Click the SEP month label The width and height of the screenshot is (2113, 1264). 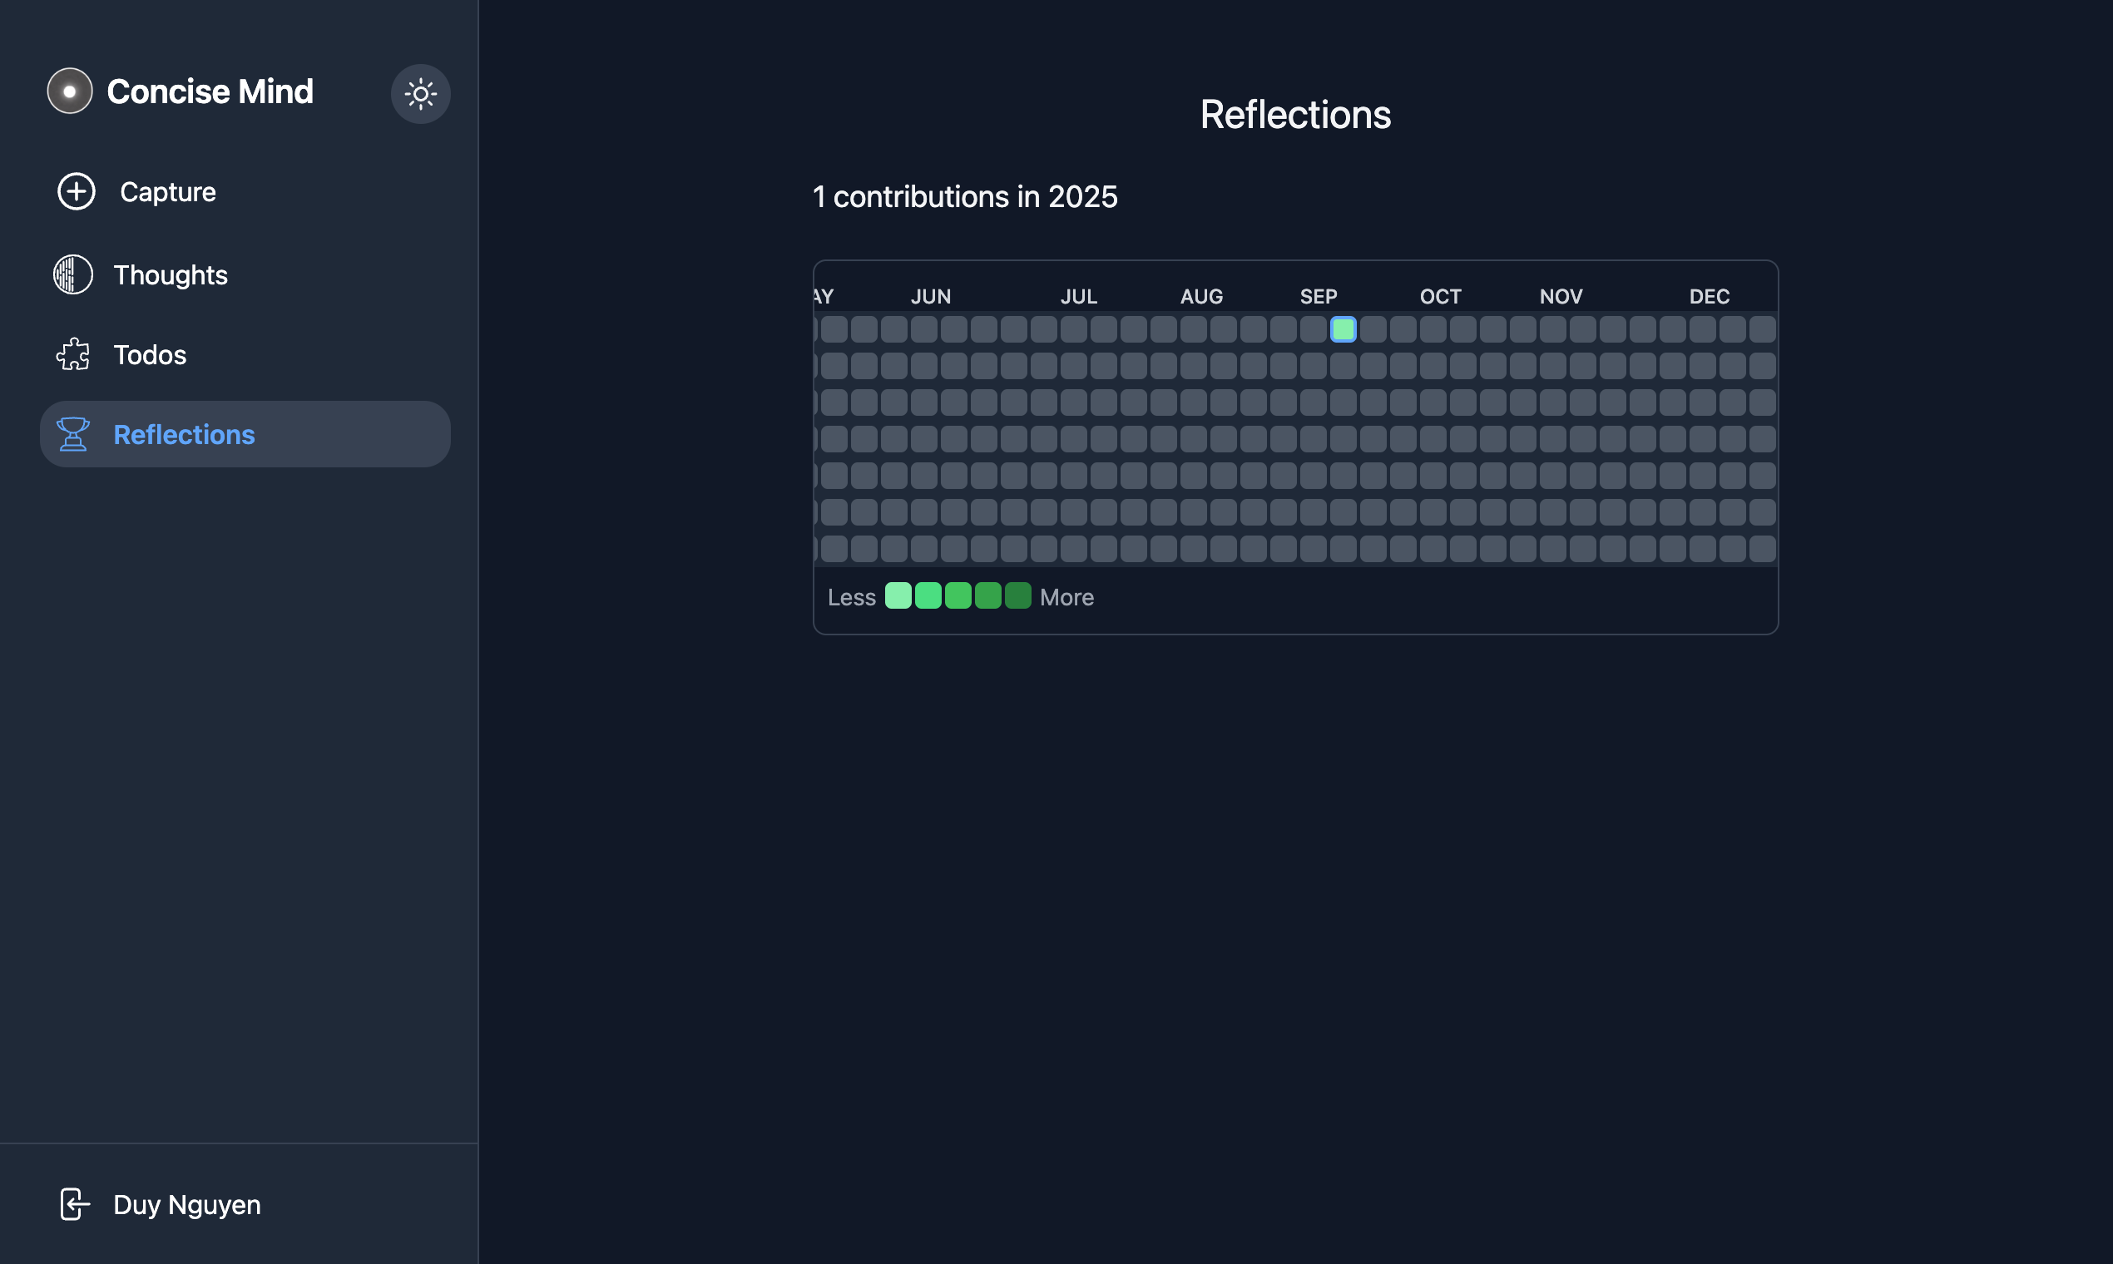[x=1318, y=296]
